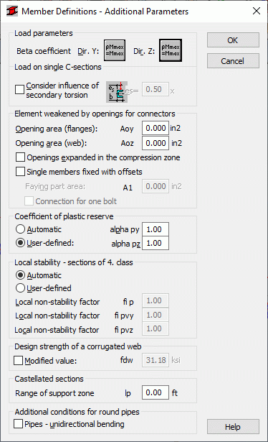The image size is (268, 442).
Task: Tick Single members fixed with offsets
Action: 20,171
